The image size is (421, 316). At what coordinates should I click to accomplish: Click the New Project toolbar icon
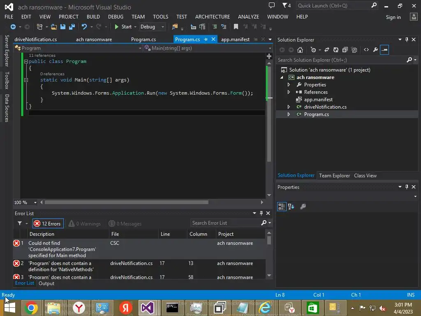[x=39, y=27]
